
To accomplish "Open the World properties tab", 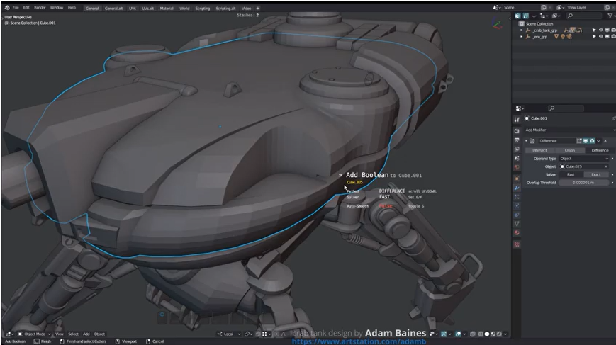I will tap(517, 167).
